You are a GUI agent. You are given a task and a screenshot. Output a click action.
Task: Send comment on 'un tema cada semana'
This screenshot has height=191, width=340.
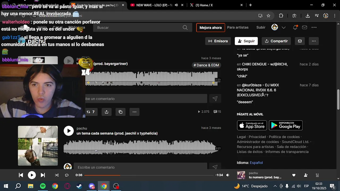point(215,167)
